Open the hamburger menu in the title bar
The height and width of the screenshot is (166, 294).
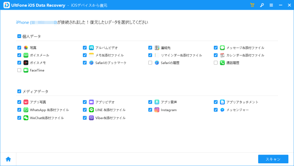(x=271, y=5)
